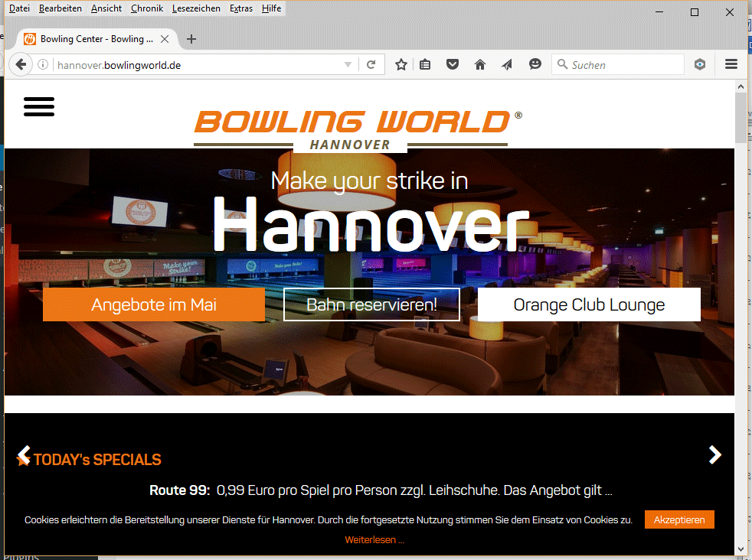Expand the address bar history dropdown
This screenshot has height=560, width=752.
[348, 65]
